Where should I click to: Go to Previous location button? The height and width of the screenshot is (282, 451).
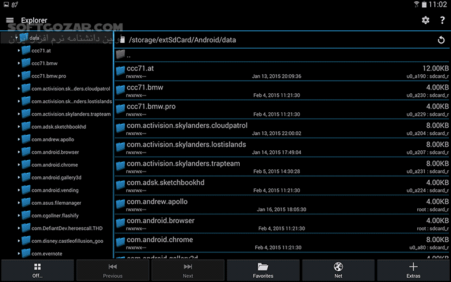(x=113, y=270)
